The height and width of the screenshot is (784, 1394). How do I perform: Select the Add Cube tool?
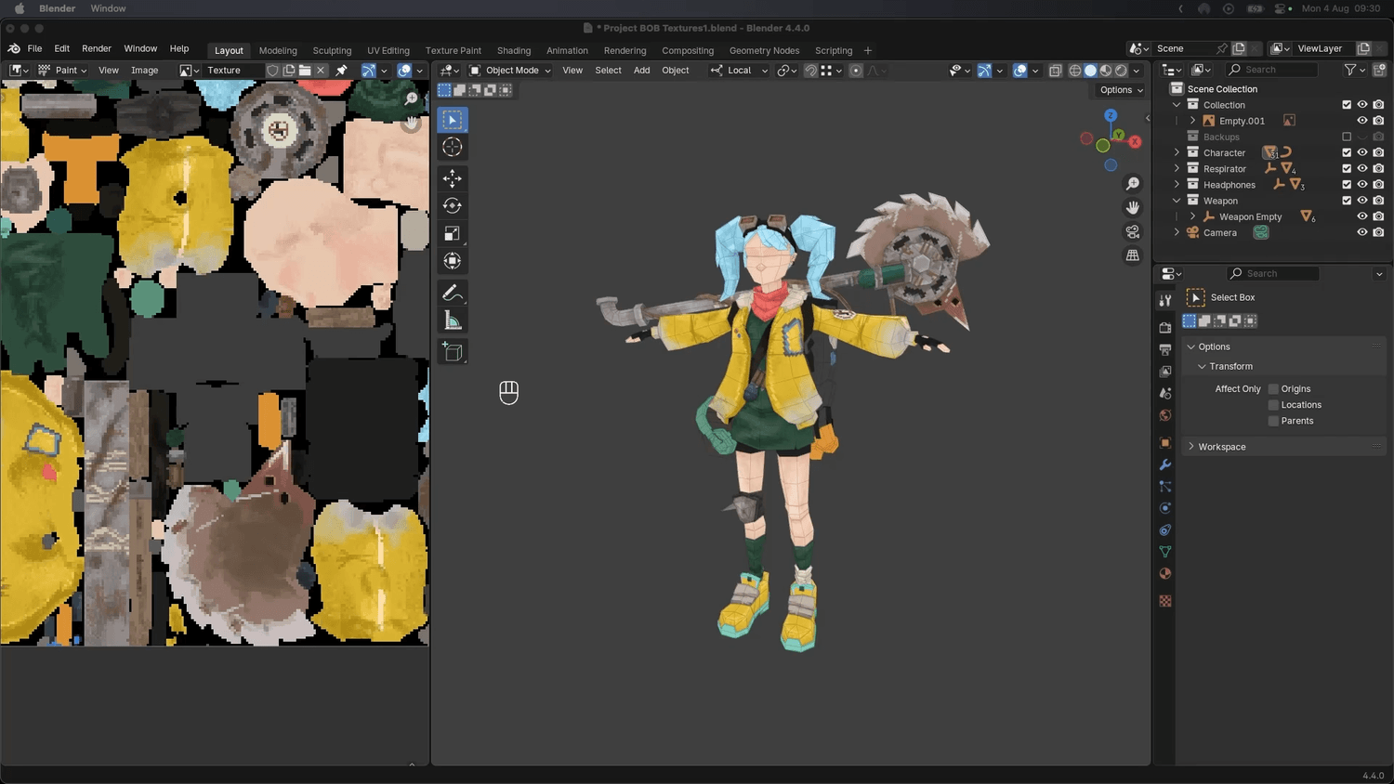(x=453, y=351)
